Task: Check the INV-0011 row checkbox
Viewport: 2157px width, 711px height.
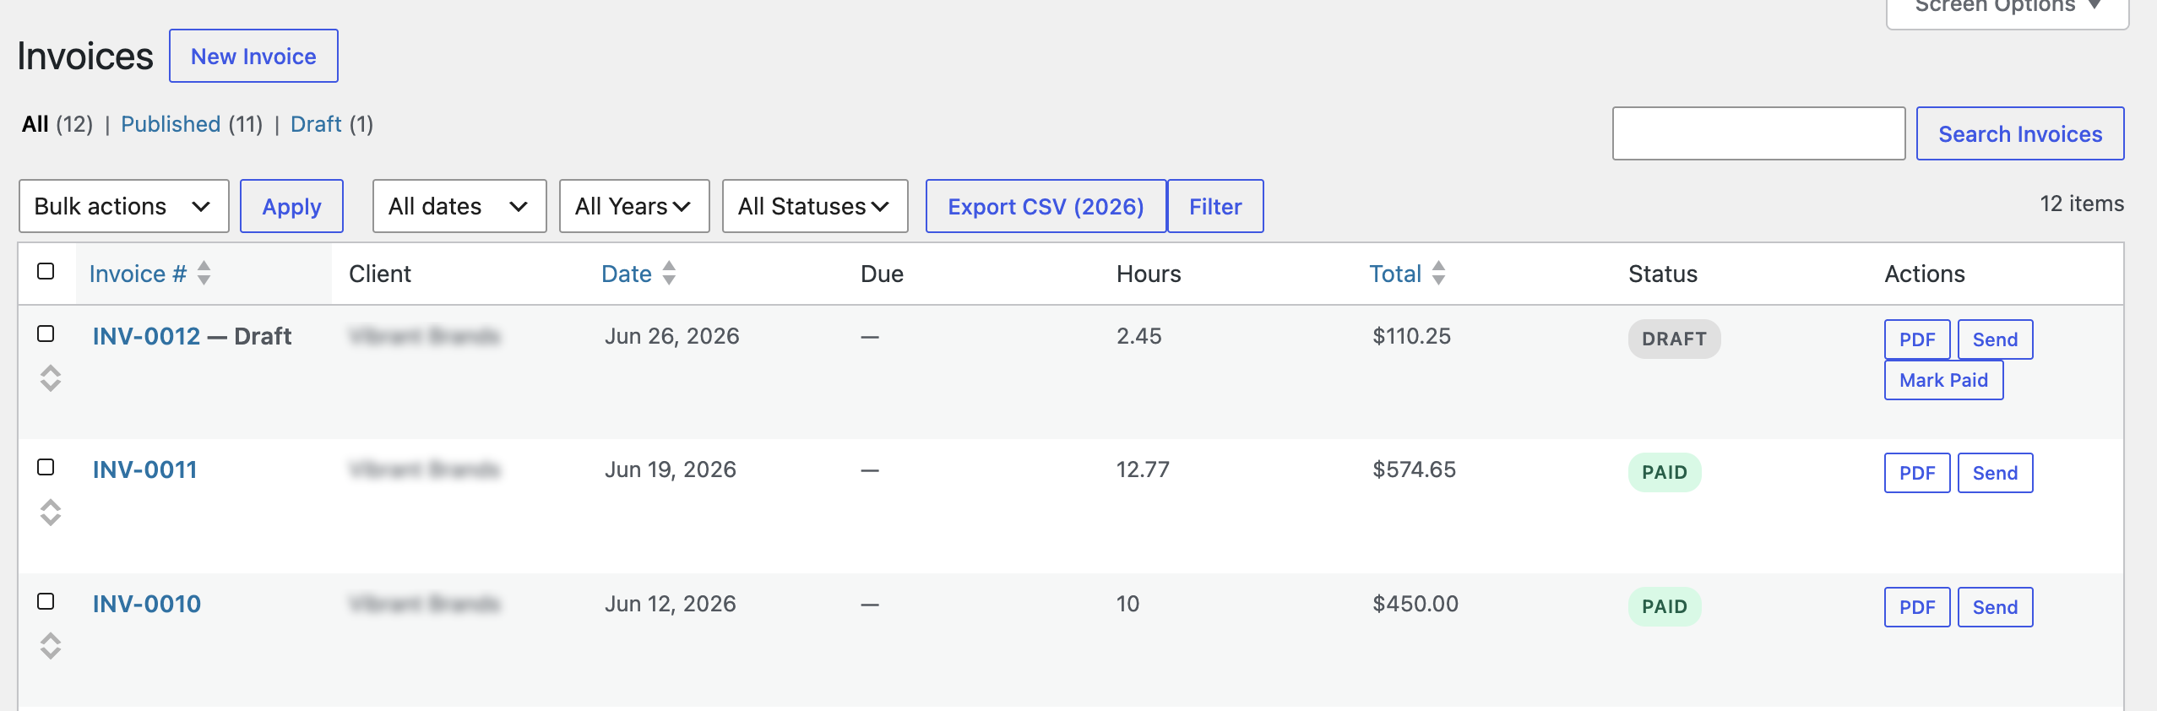Action: click(x=46, y=467)
